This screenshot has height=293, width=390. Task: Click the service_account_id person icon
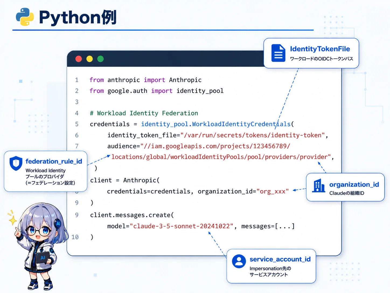(239, 261)
